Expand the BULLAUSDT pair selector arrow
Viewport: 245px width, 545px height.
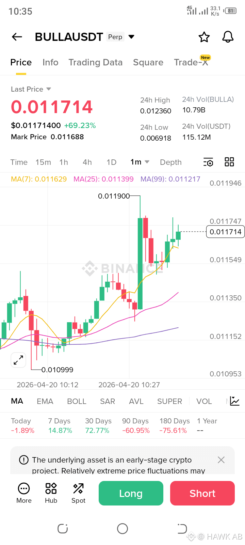click(131, 37)
